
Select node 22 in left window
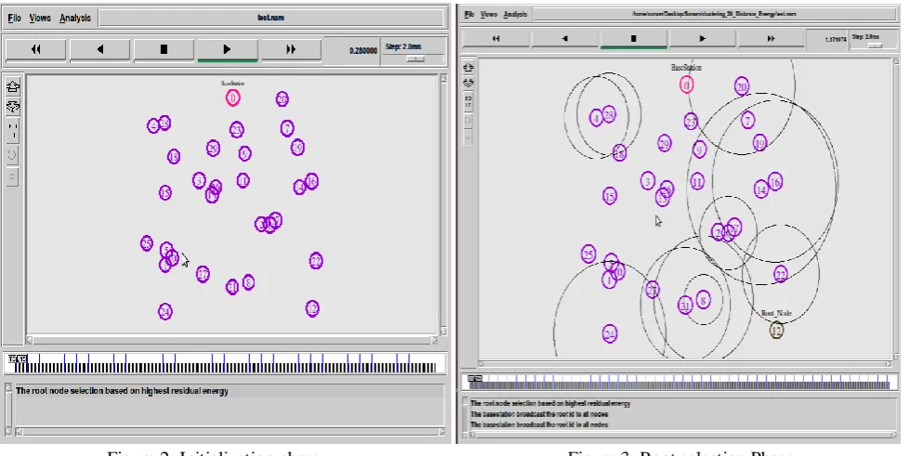point(316,260)
